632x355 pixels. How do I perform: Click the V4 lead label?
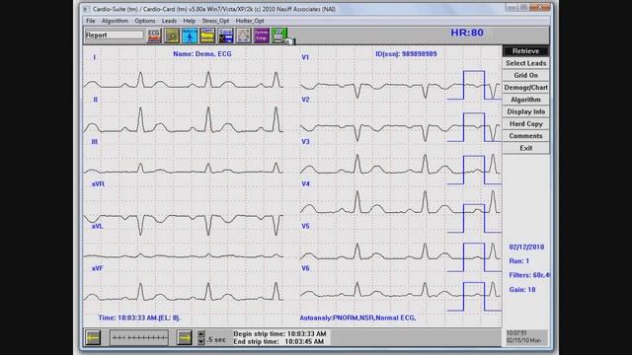(x=305, y=184)
